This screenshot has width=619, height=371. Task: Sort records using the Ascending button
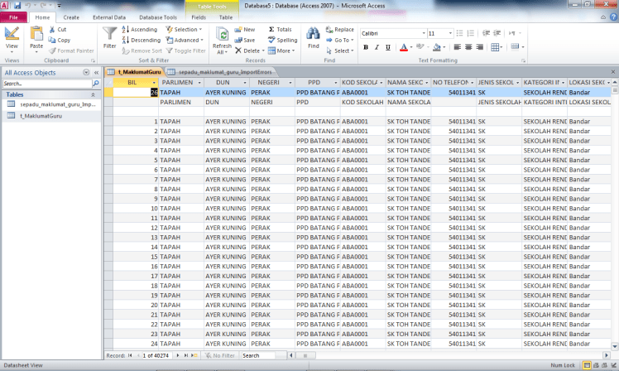[140, 29]
